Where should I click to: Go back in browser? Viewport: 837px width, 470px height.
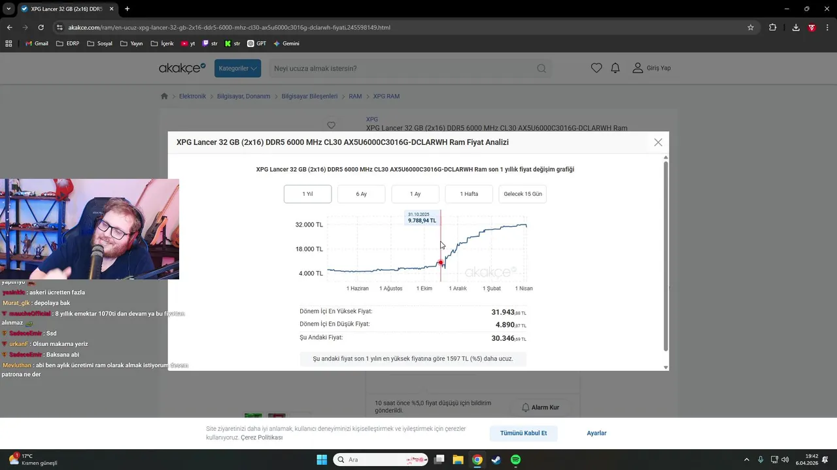click(x=9, y=27)
